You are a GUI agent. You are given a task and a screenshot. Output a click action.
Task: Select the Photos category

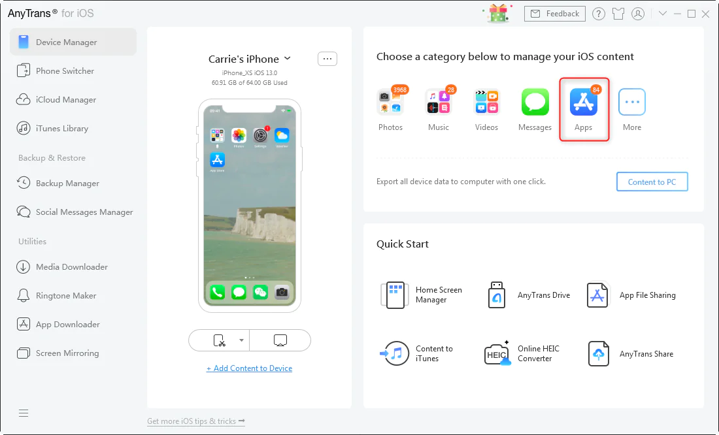391,109
